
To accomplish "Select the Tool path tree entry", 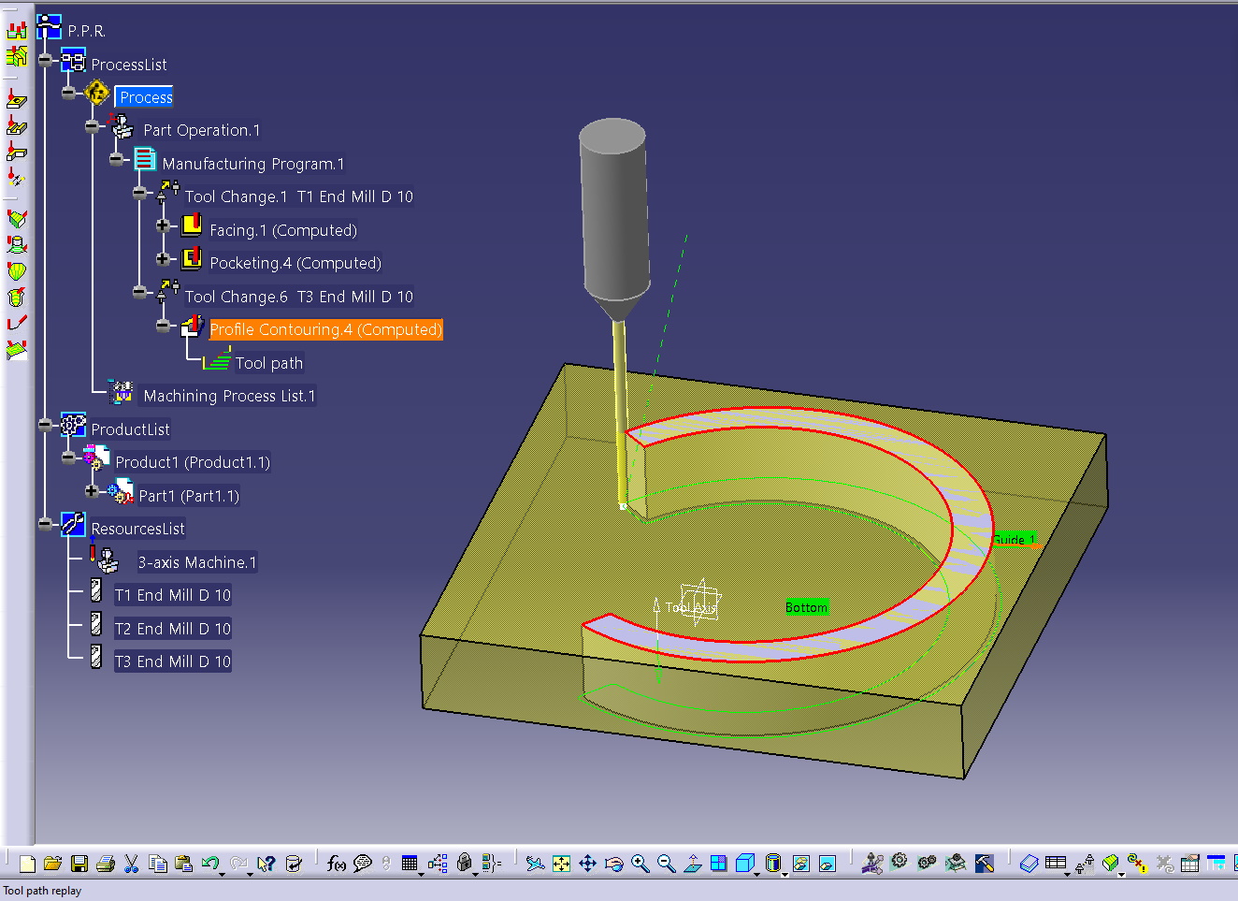I will 268,363.
